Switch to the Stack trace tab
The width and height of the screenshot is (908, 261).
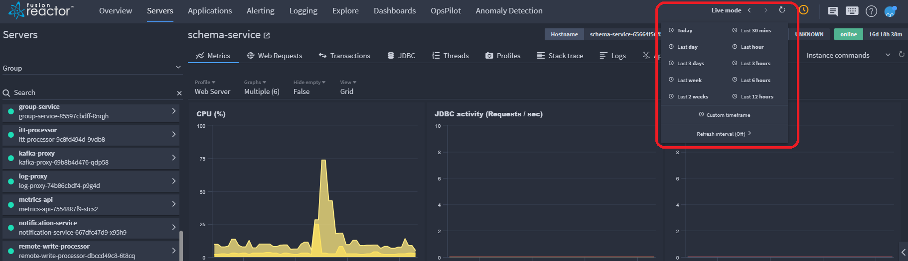560,56
